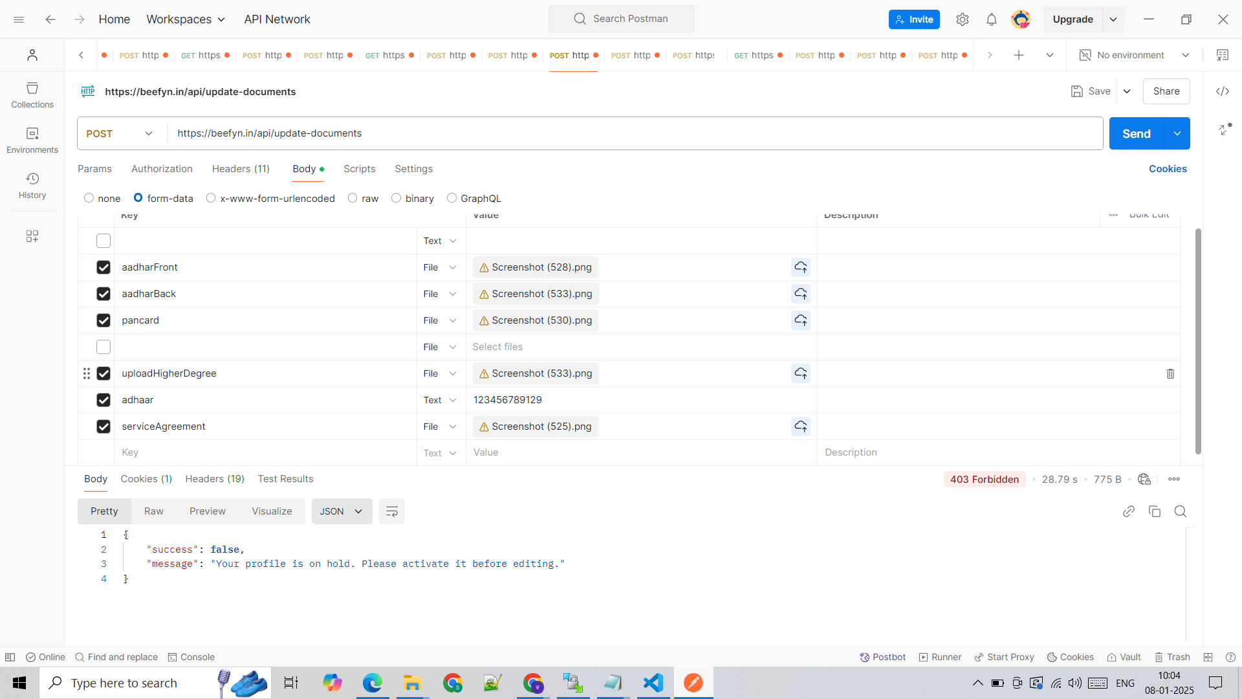Image resolution: width=1242 pixels, height=699 pixels.
Task: Open File Explorer from the taskbar
Action: coord(412,683)
